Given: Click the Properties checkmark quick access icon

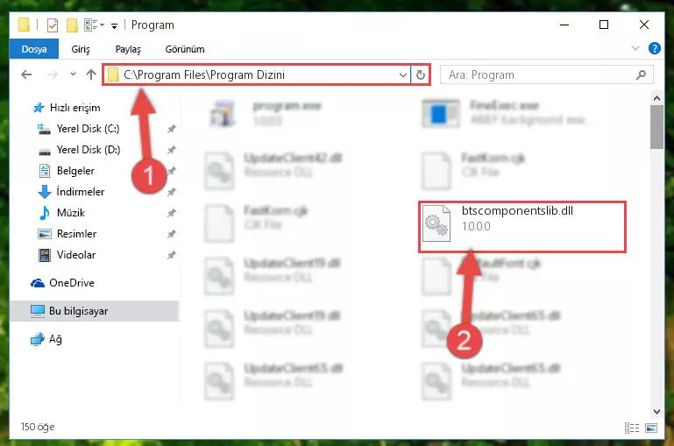Looking at the screenshot, I should click(53, 25).
